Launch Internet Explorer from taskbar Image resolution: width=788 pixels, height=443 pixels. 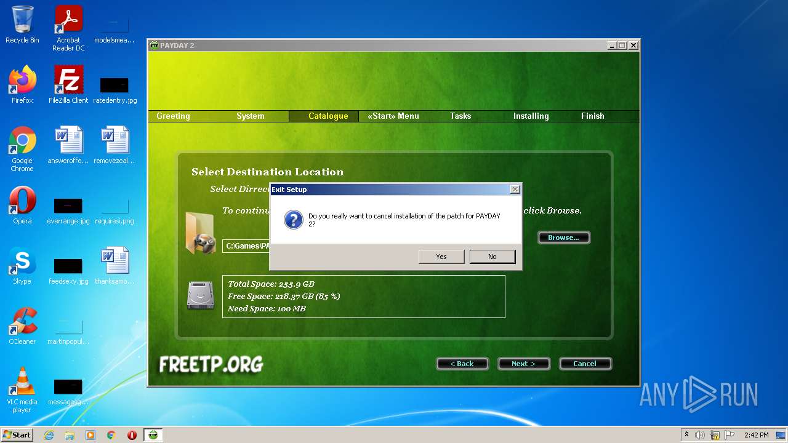click(x=49, y=435)
